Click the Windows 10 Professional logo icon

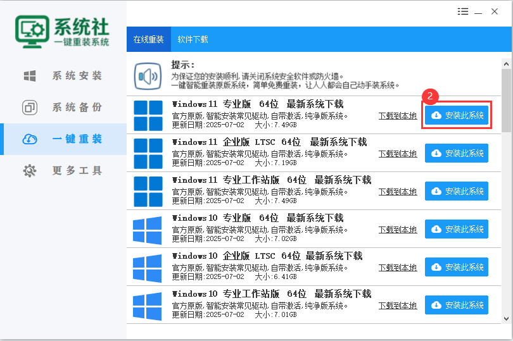tap(148, 230)
